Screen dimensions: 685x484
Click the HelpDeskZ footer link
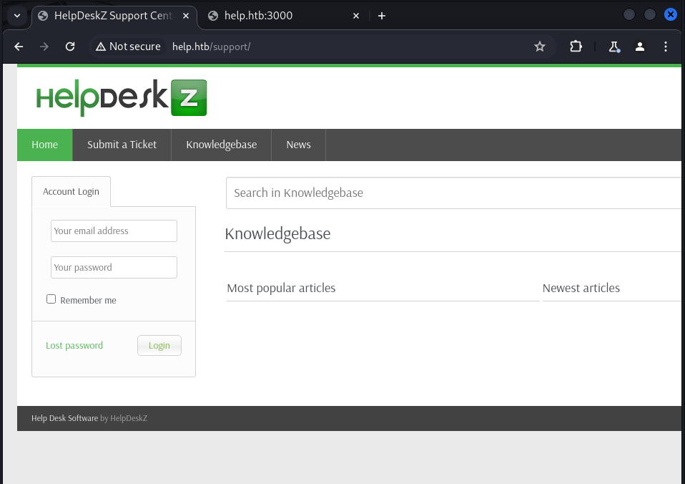[129, 418]
